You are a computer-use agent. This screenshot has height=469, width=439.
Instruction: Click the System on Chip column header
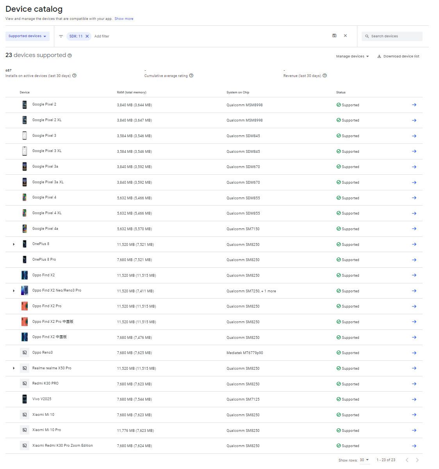click(x=238, y=92)
